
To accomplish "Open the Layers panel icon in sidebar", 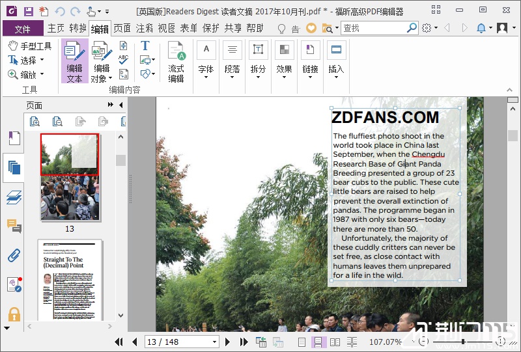I will point(14,197).
